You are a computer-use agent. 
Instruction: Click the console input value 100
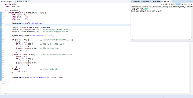146,9
